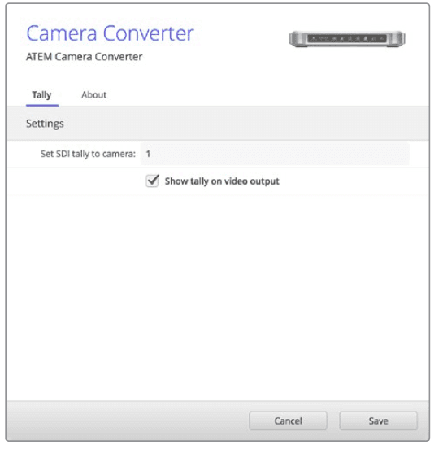Switch to the Tally tab
443x449 pixels.
[41, 95]
